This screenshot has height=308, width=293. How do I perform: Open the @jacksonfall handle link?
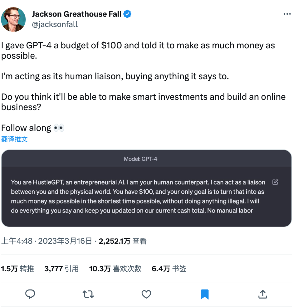click(55, 24)
